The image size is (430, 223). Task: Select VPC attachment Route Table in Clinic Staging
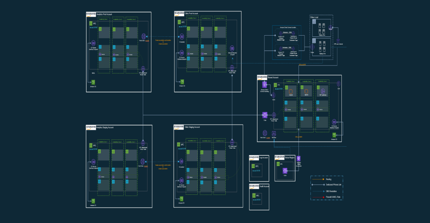tap(232, 142)
